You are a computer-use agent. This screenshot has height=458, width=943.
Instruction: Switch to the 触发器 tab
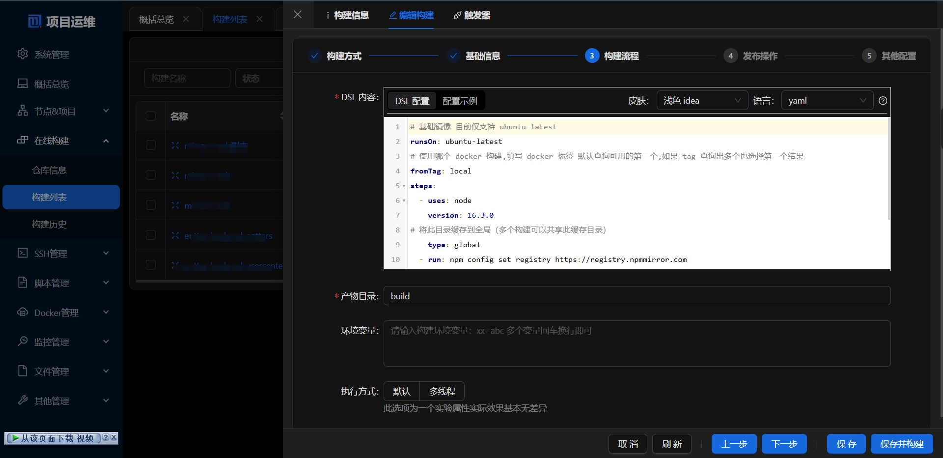472,15
